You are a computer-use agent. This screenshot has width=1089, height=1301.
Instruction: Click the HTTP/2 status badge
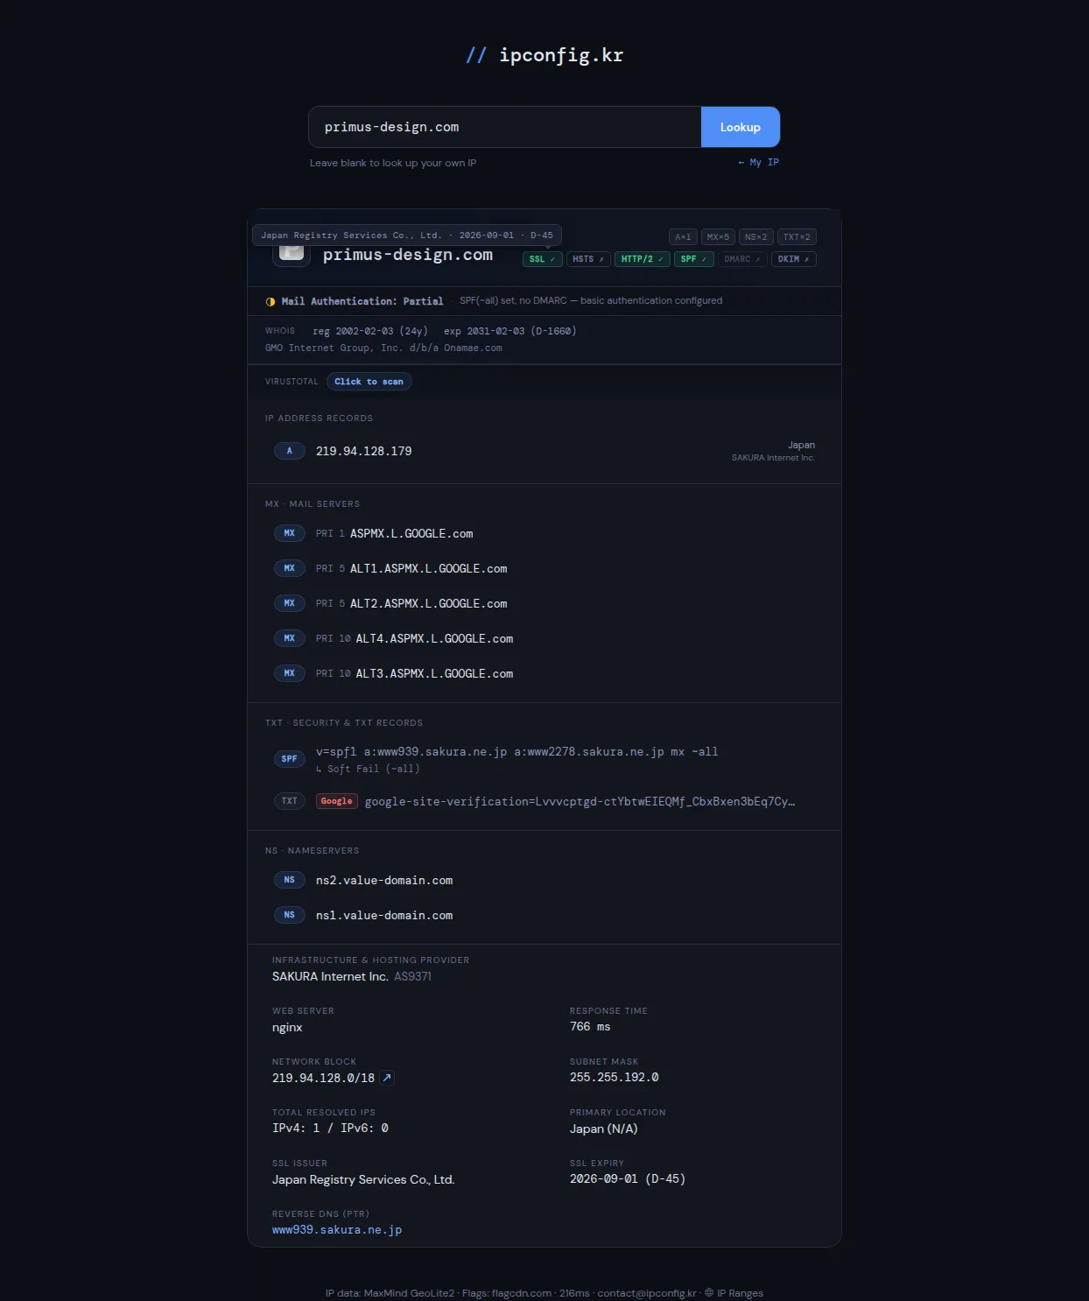[643, 259]
